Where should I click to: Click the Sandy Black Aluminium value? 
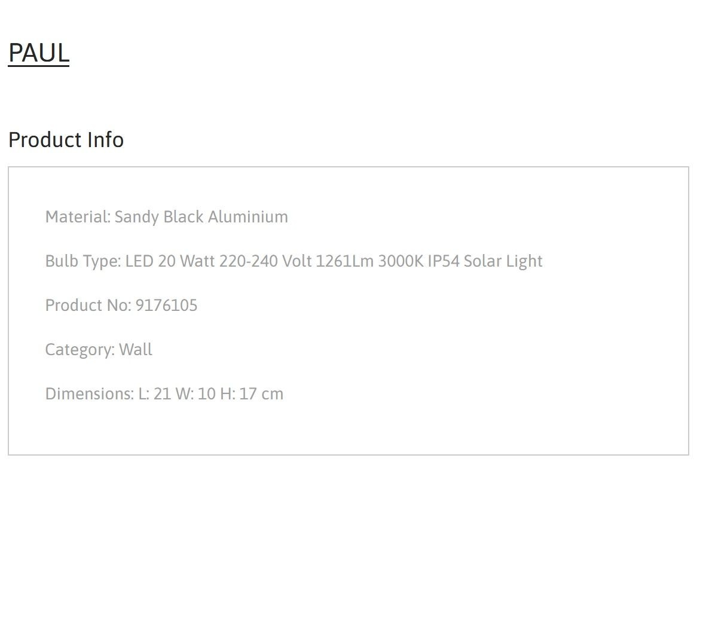[201, 216]
